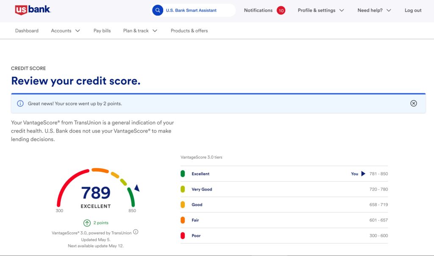Click the gauge pointer triangle
The image size is (434, 256).
click(x=136, y=188)
